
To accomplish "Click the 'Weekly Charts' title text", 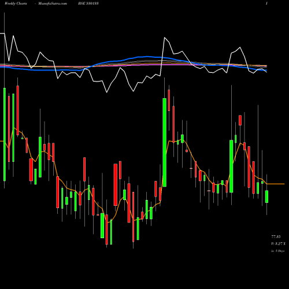I will point(16,3).
